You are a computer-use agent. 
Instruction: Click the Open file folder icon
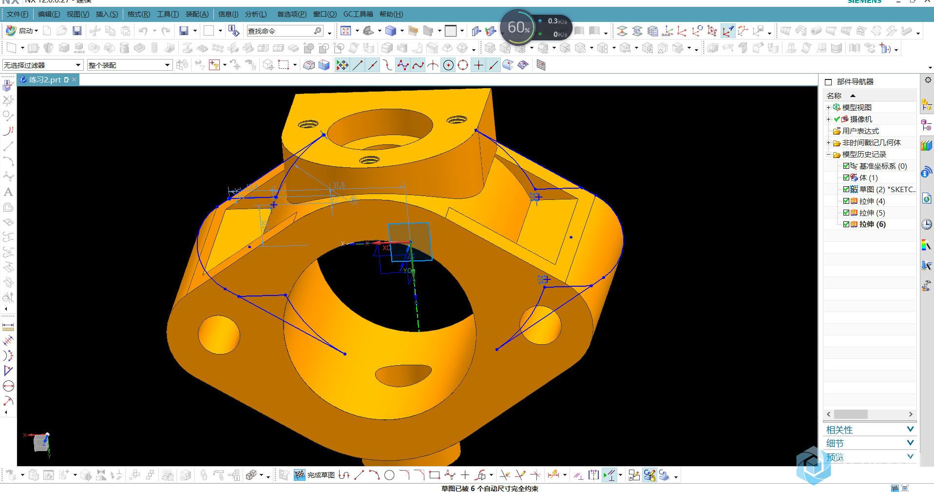[x=62, y=31]
